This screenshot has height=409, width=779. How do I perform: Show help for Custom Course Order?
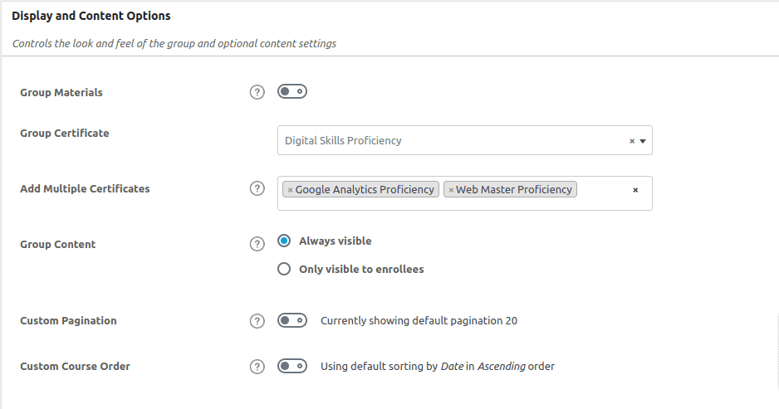257,366
